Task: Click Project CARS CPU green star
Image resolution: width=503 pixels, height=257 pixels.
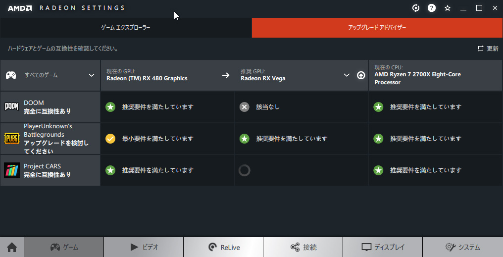Action: pos(379,170)
